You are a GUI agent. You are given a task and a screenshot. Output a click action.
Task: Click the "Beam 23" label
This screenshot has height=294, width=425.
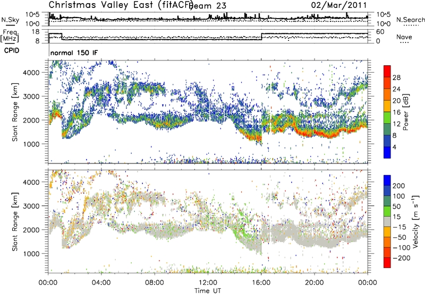207,6
